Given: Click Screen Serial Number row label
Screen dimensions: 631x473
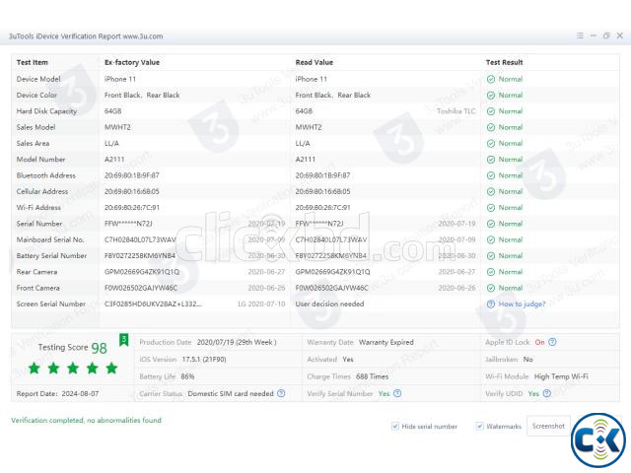Looking at the screenshot, I should 51,304.
